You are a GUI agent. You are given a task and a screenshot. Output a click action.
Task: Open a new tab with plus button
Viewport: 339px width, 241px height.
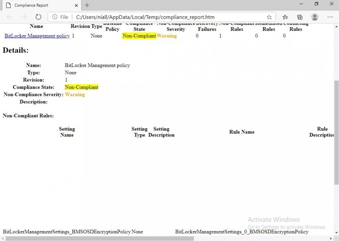(x=87, y=5)
